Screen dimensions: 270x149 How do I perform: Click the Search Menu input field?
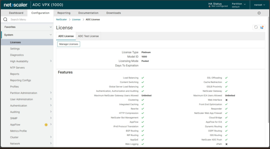[31, 20]
